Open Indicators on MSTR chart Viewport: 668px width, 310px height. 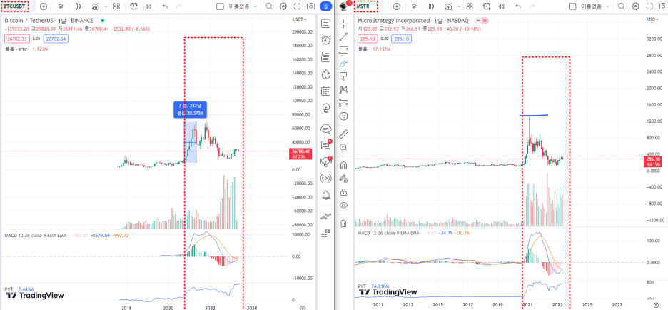tap(449, 6)
